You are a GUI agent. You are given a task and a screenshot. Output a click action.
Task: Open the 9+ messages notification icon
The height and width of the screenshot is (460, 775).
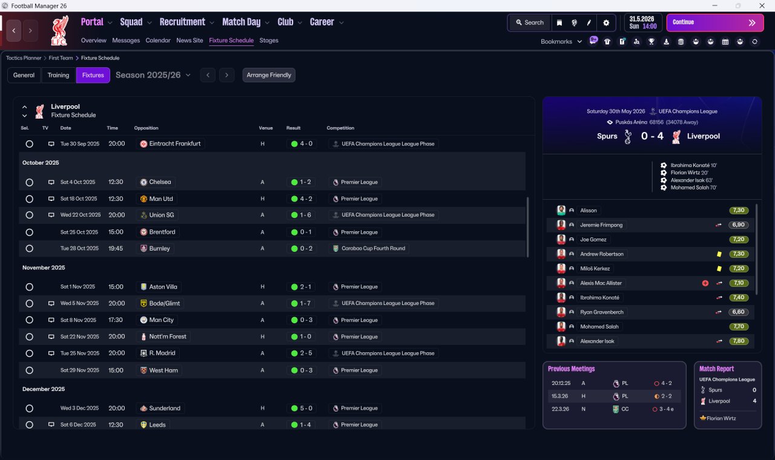[593, 41]
